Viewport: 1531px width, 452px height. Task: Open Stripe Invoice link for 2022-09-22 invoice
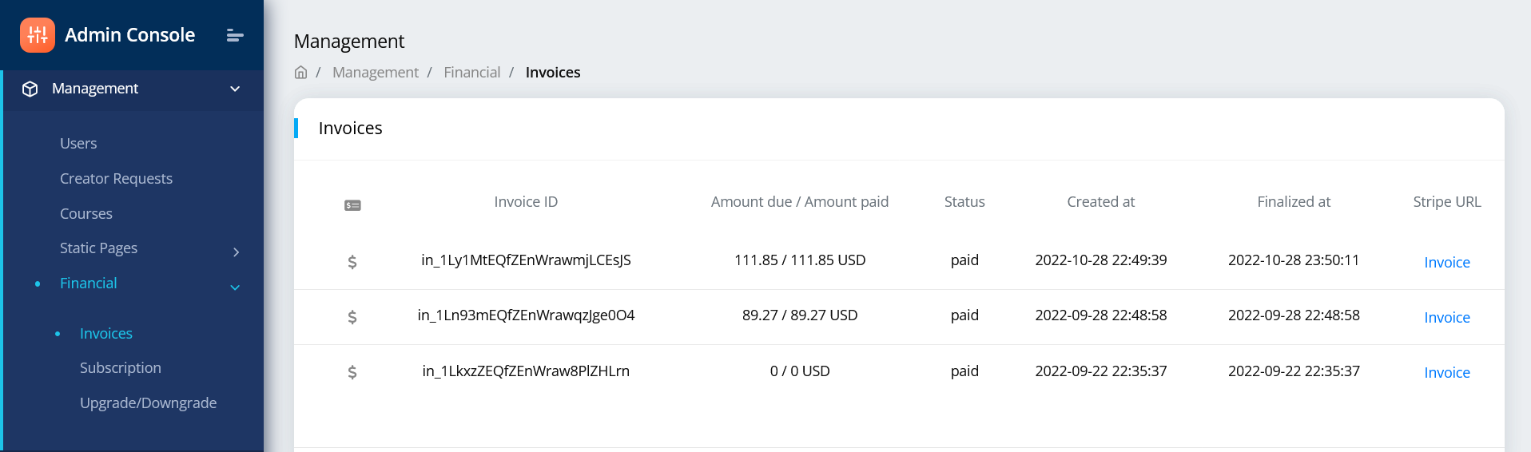(1447, 373)
